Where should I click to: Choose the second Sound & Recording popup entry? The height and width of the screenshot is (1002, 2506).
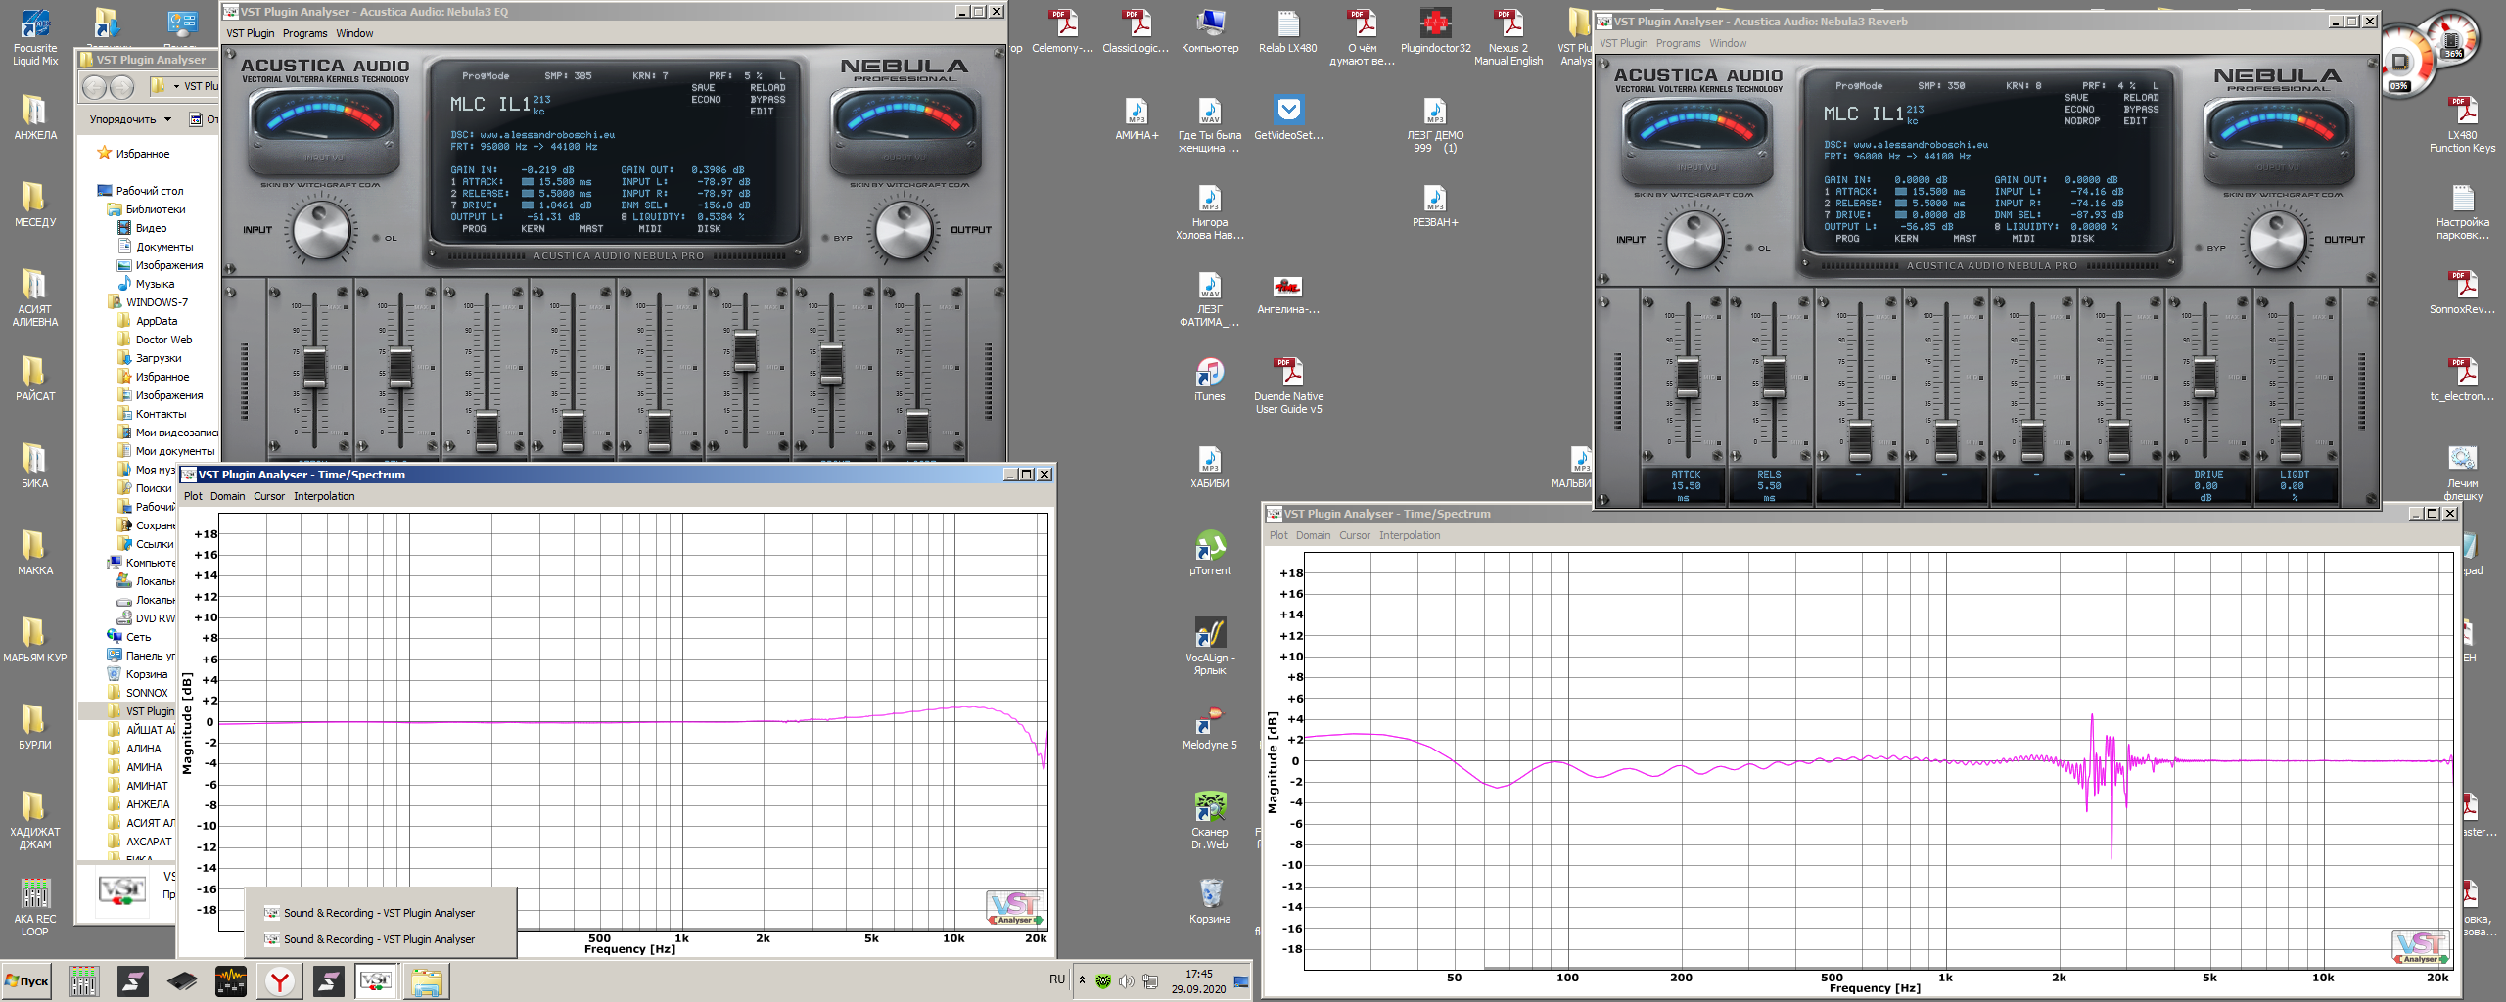(x=379, y=939)
